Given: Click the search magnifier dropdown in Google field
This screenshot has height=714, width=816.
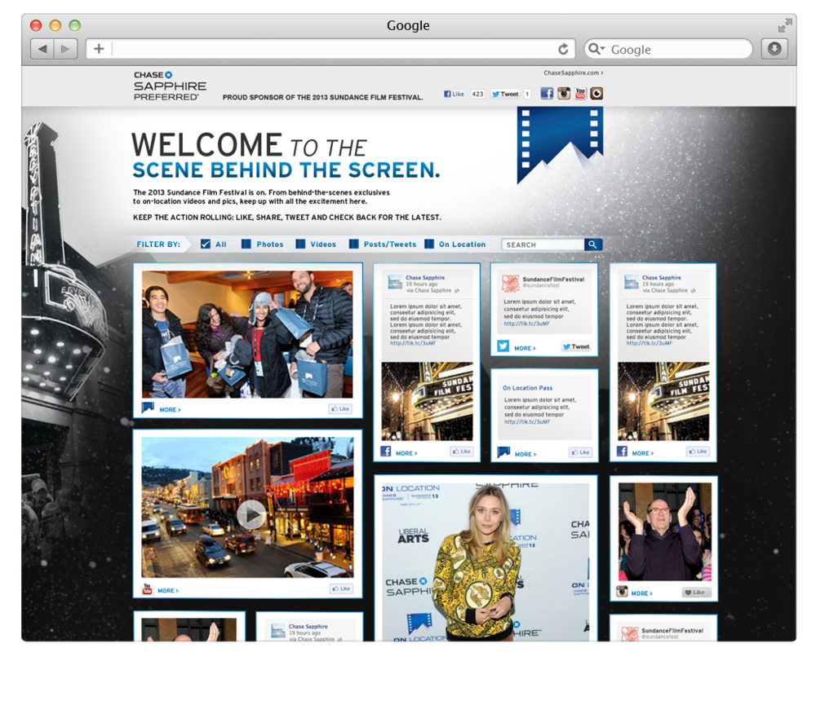Looking at the screenshot, I should (596, 49).
